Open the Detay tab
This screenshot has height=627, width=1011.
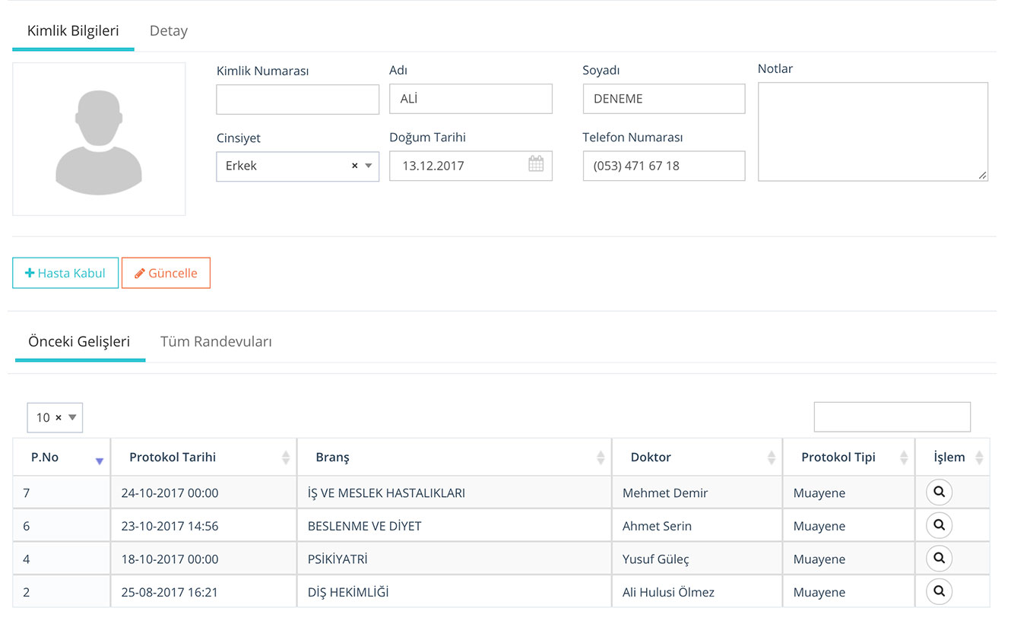tap(169, 31)
